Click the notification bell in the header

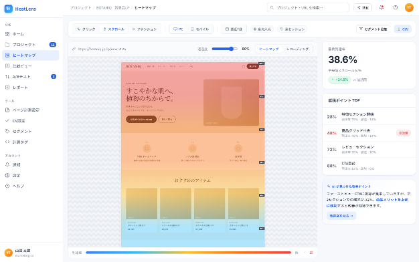382,7
